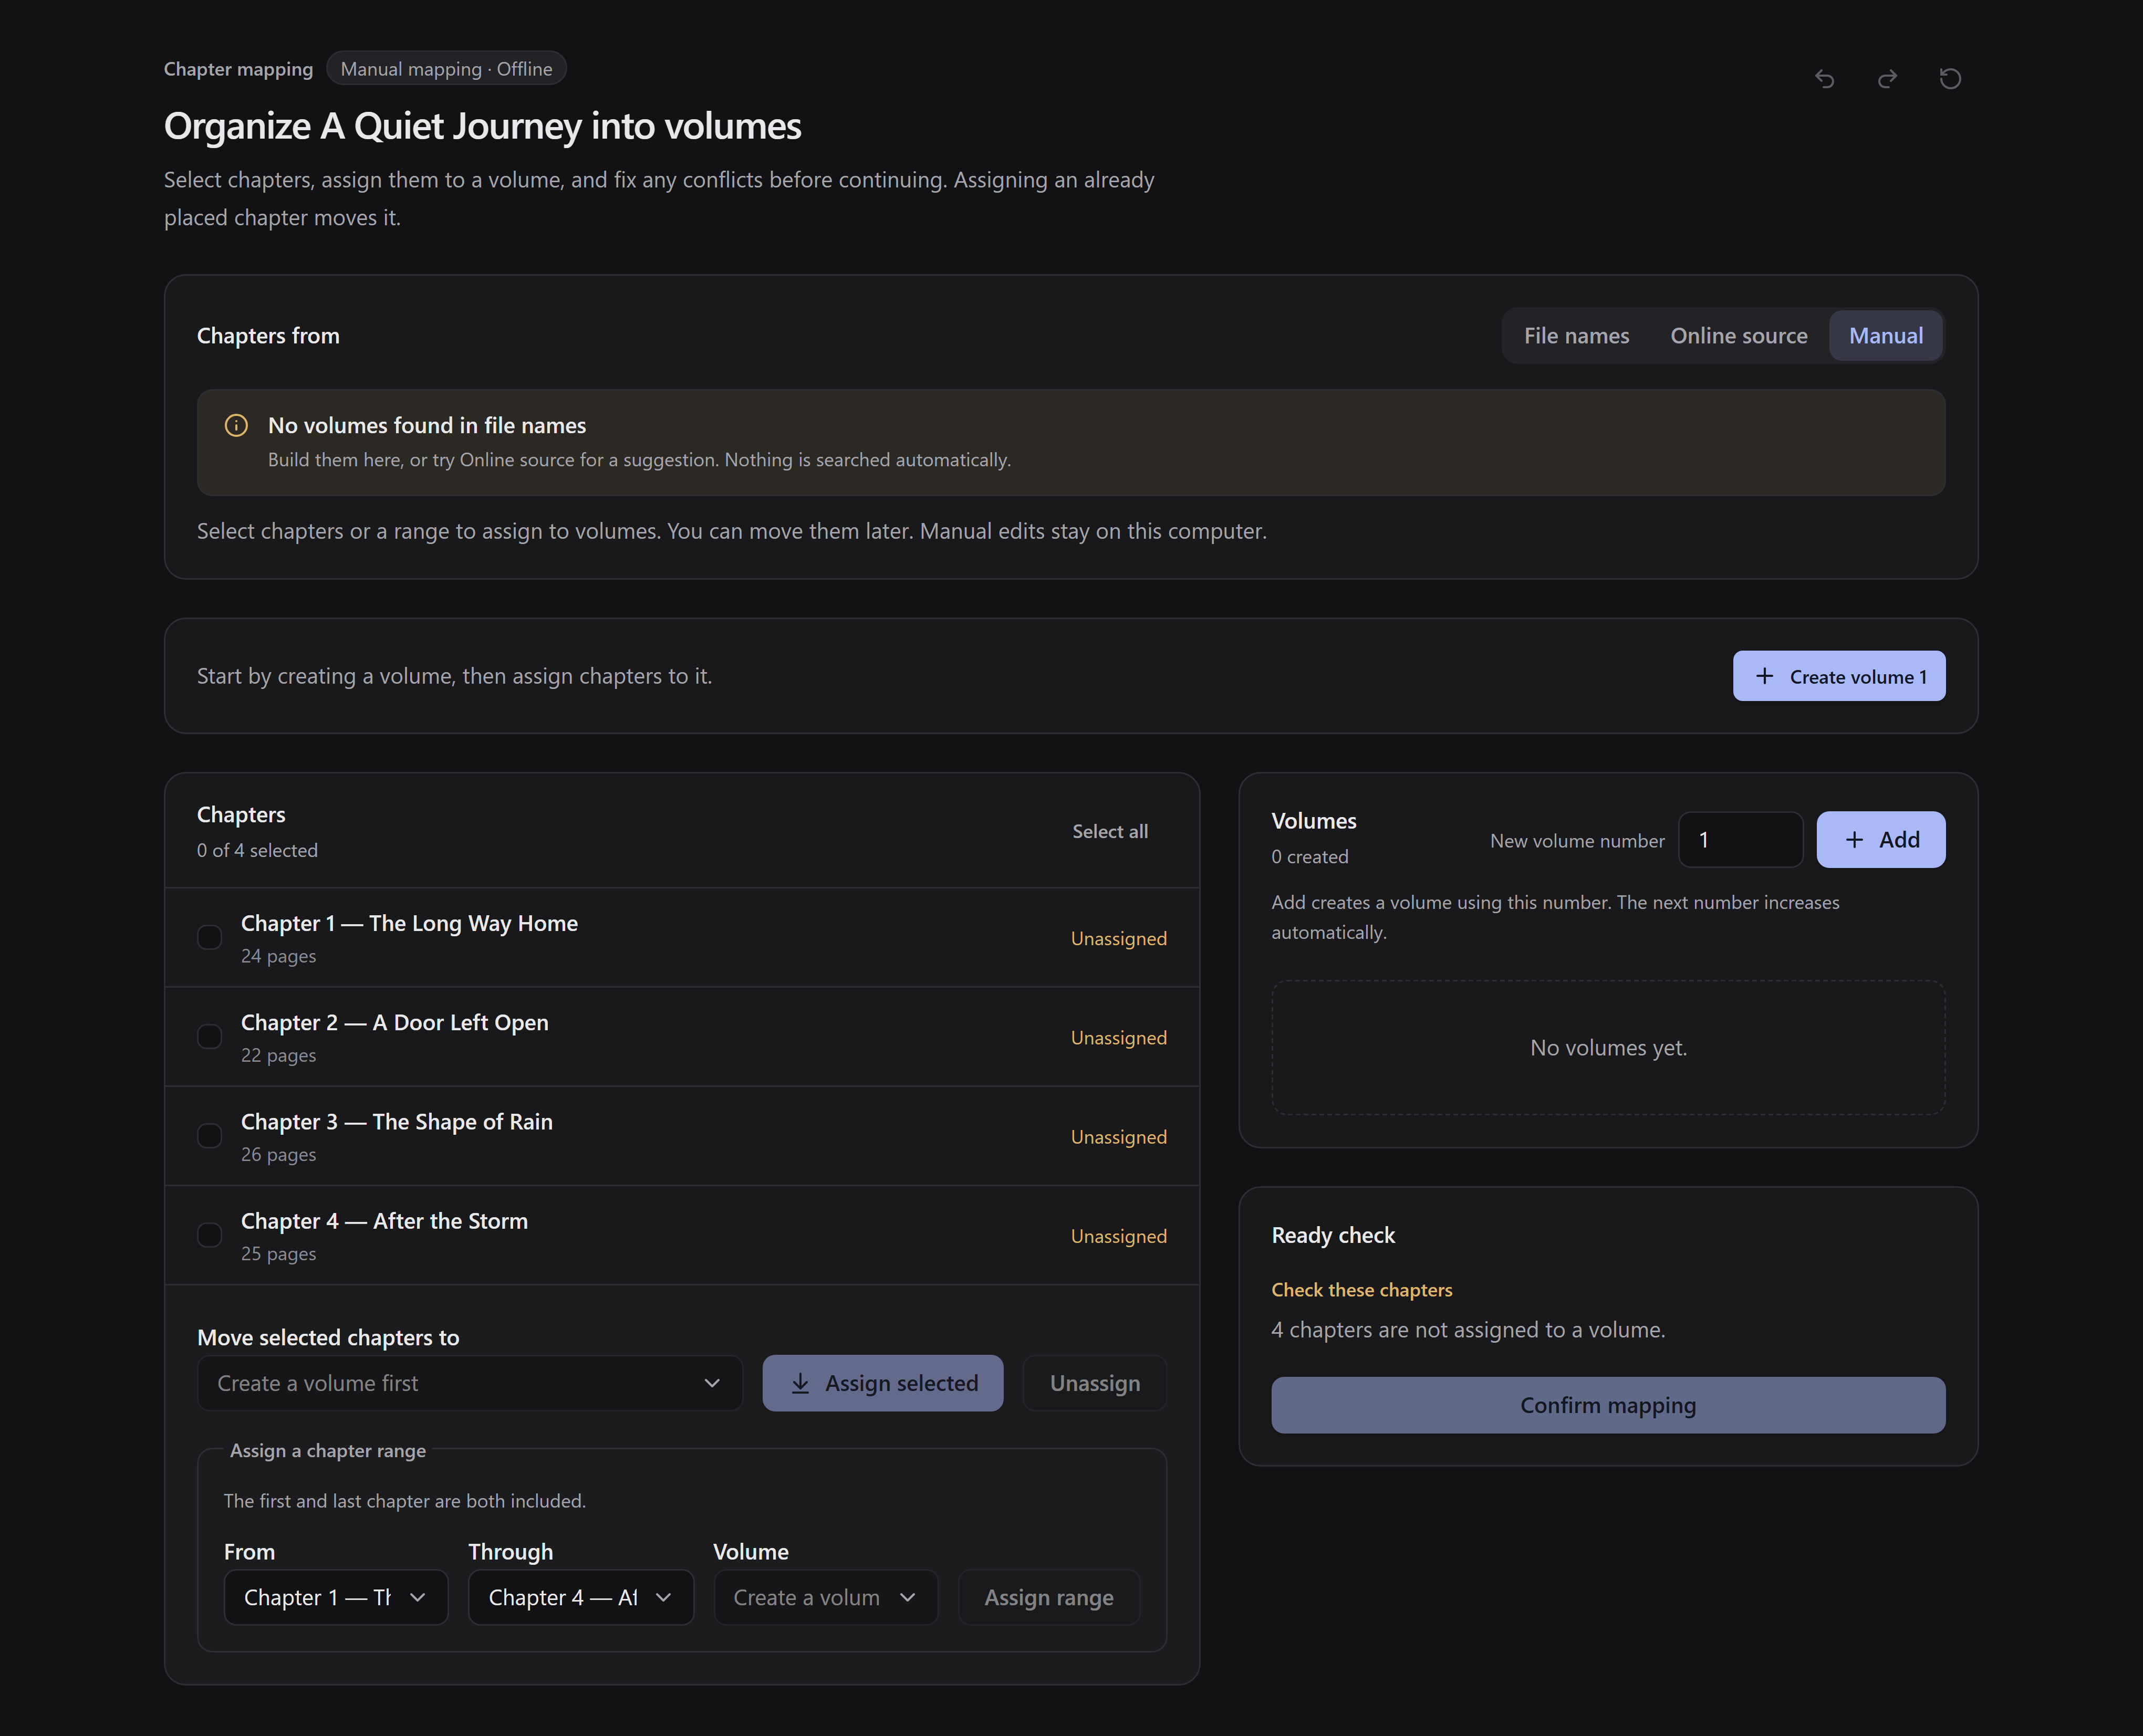Check Chapter 1 — The Long Way Home
This screenshot has width=2143, height=1736.
pos(209,937)
